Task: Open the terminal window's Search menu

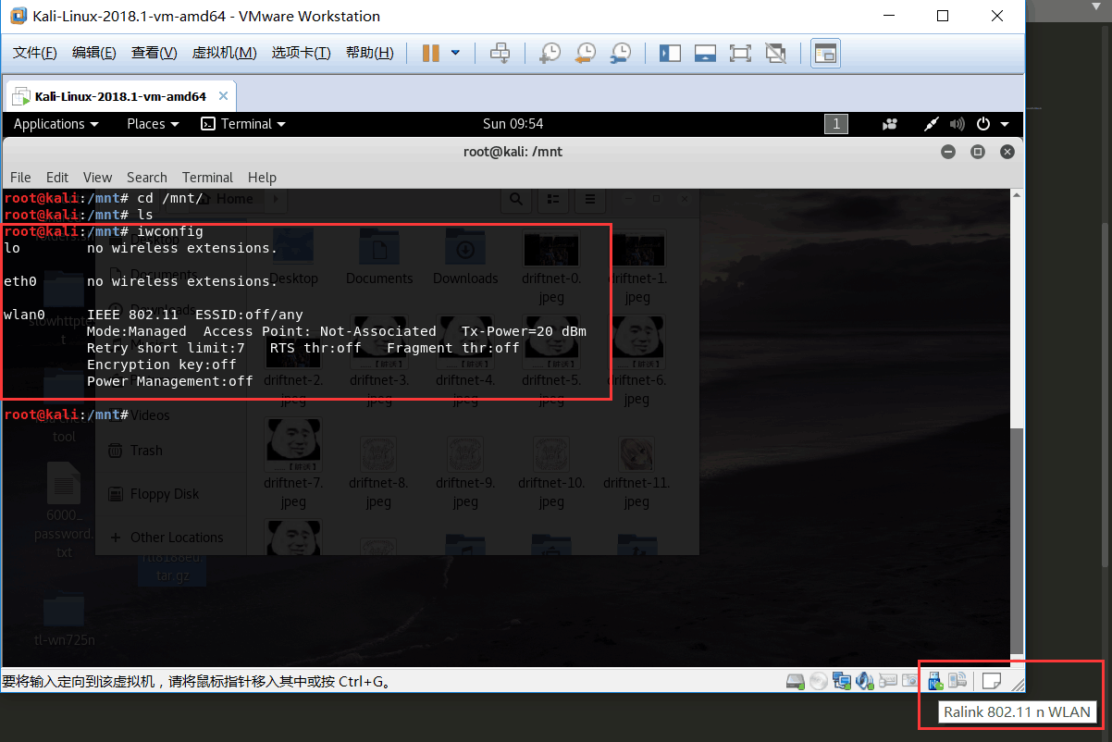Action: (x=146, y=177)
